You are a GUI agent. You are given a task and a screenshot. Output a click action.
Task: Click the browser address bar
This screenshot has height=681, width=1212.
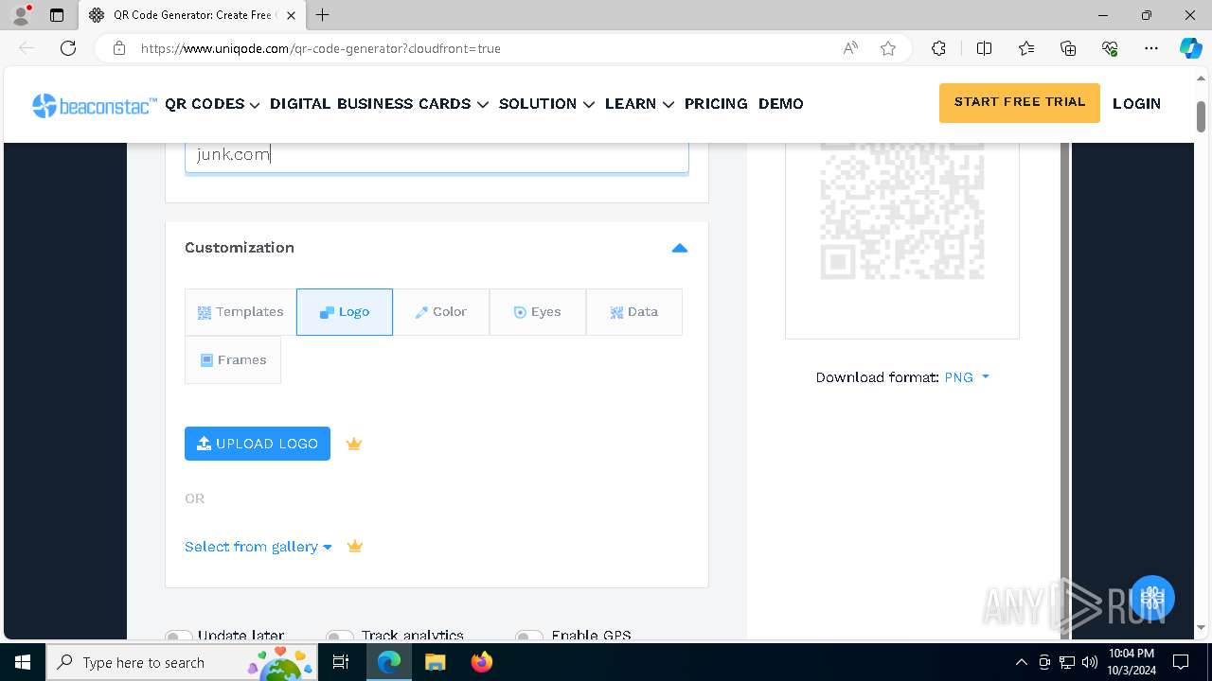(x=483, y=48)
